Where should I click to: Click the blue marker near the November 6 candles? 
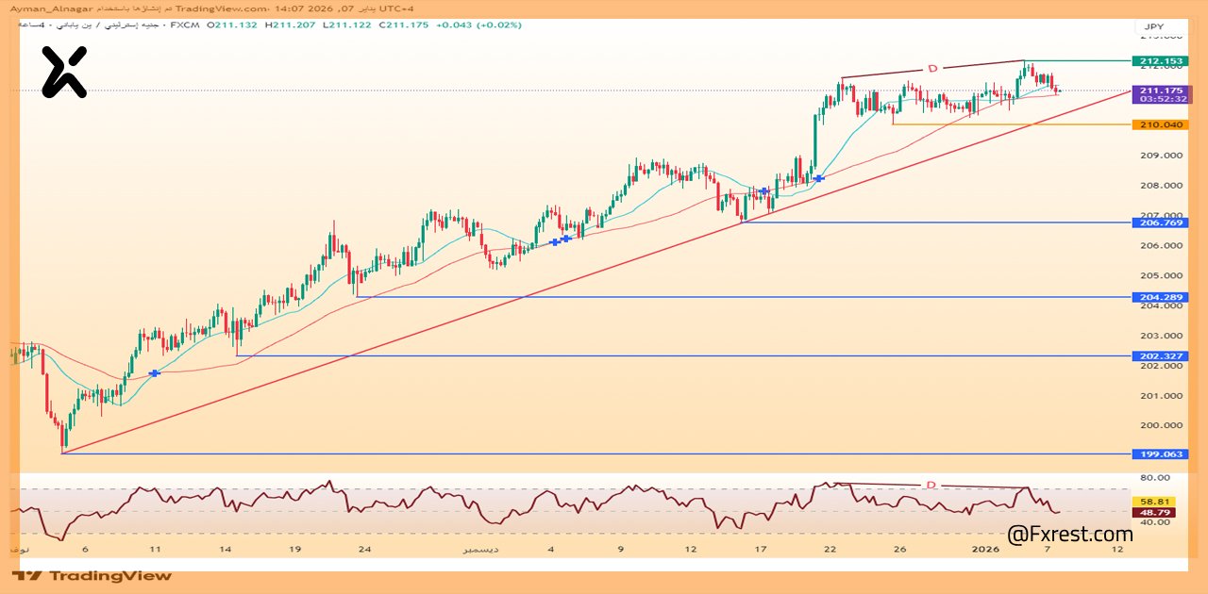[x=154, y=372]
